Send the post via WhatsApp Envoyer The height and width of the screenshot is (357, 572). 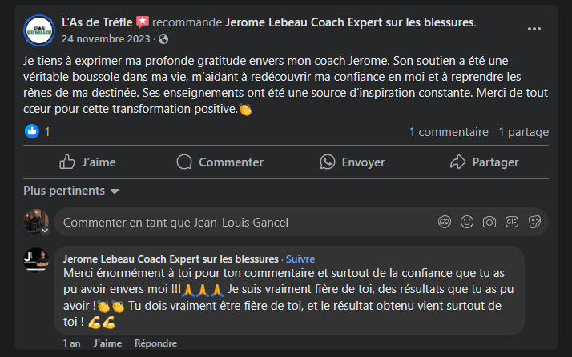coord(352,162)
